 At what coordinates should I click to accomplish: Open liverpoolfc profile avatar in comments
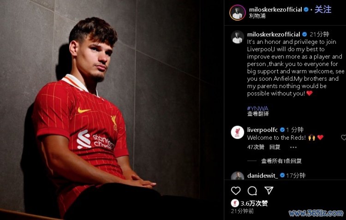click(237, 132)
